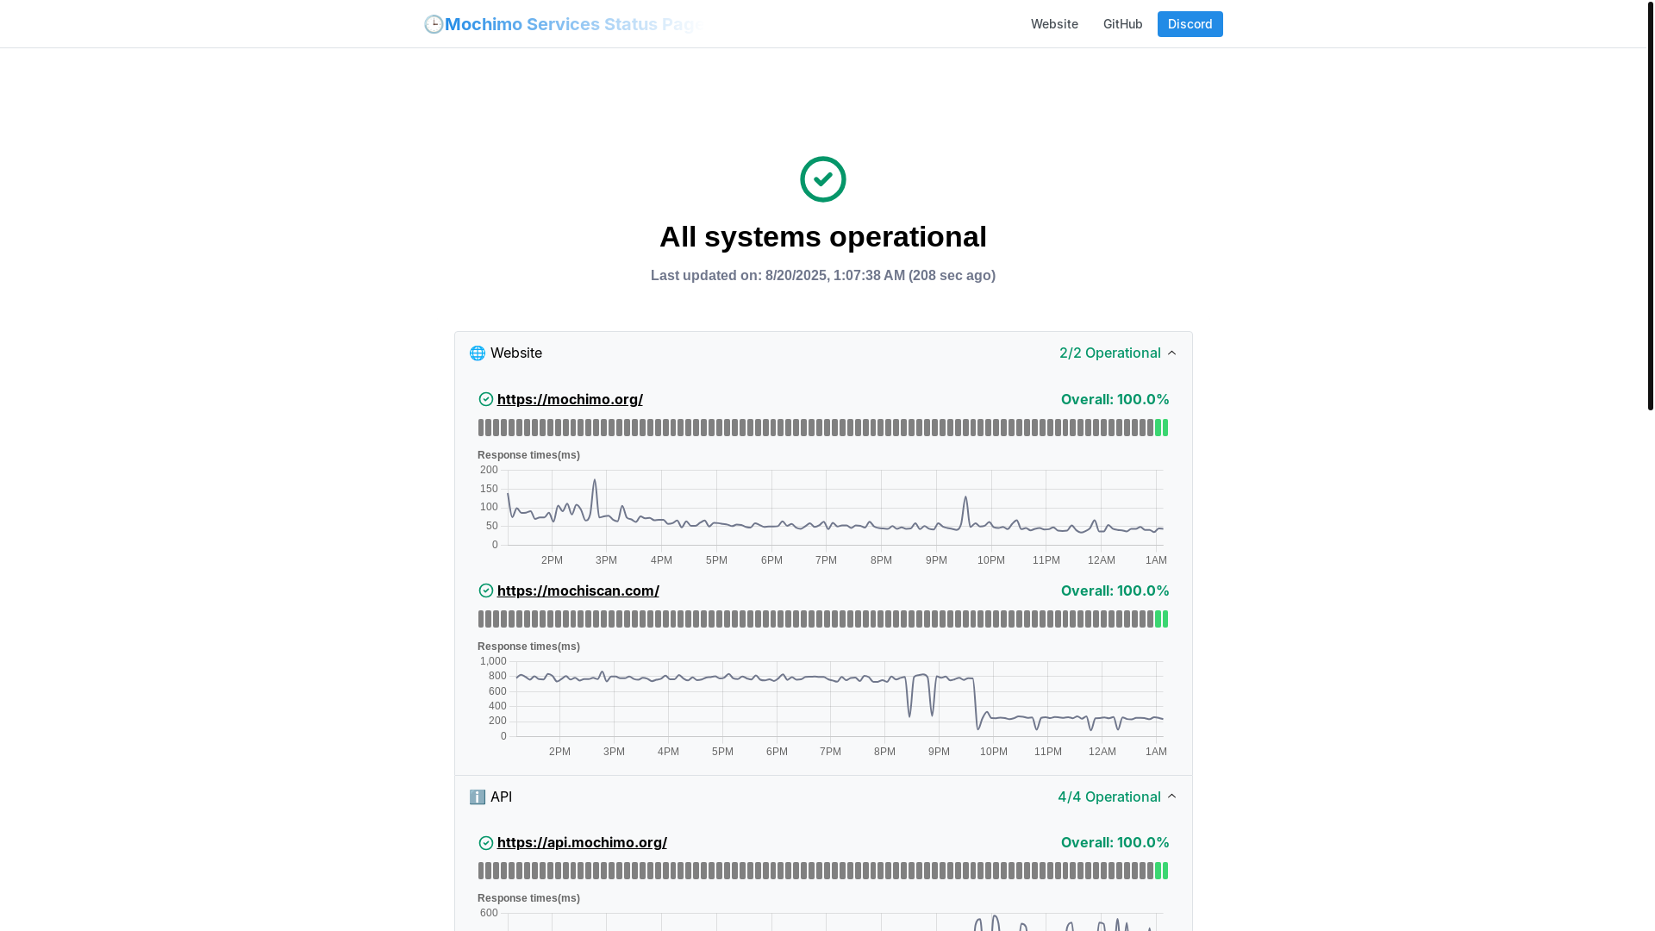This screenshot has width=1655, height=931.
Task: Click Overall: 100.0% for mochiscan.com
Action: pyautogui.click(x=1115, y=590)
